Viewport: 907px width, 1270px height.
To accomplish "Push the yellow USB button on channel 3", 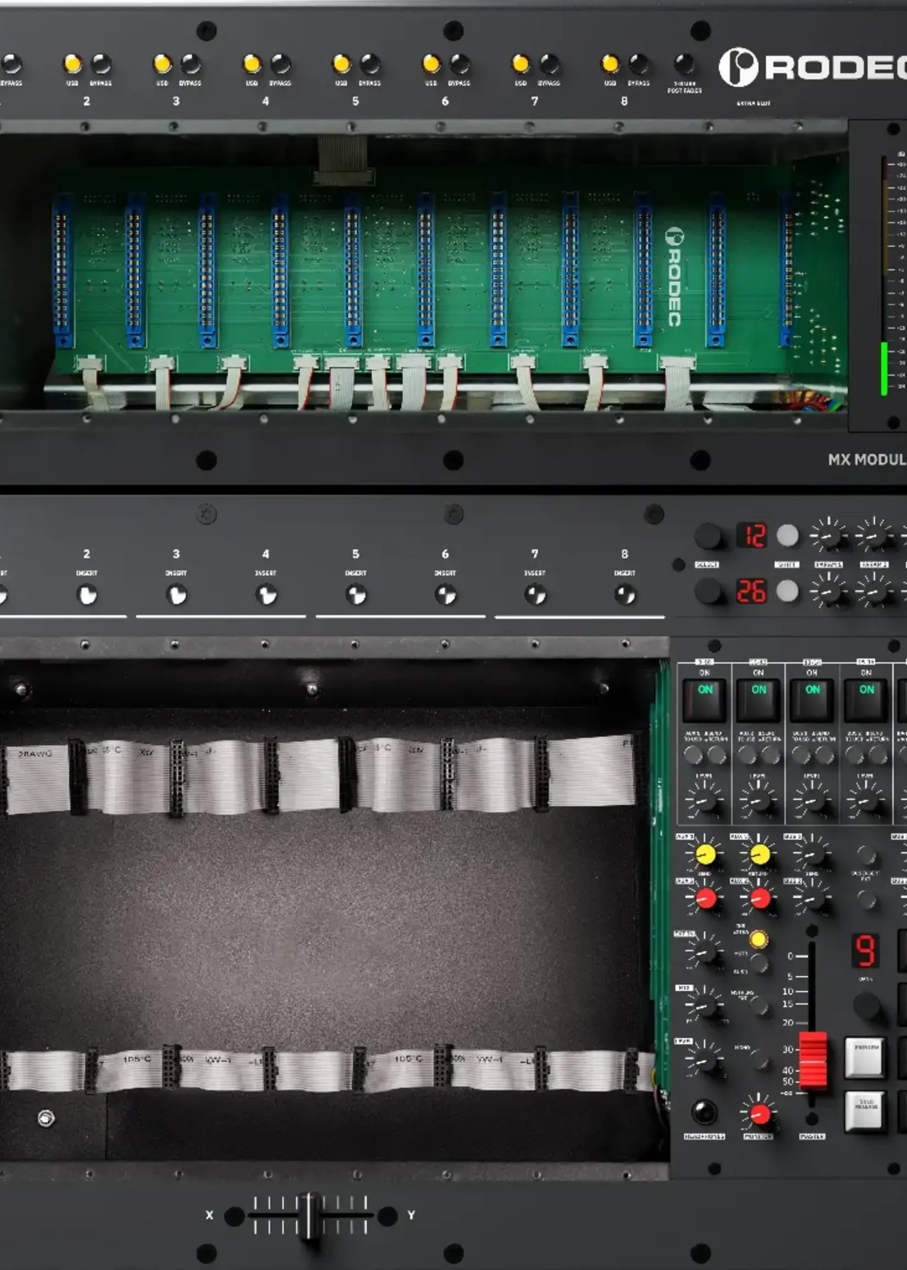I will pyautogui.click(x=163, y=64).
